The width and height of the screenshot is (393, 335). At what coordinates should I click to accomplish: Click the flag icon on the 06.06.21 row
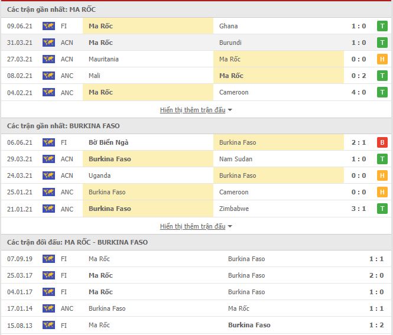(48, 142)
